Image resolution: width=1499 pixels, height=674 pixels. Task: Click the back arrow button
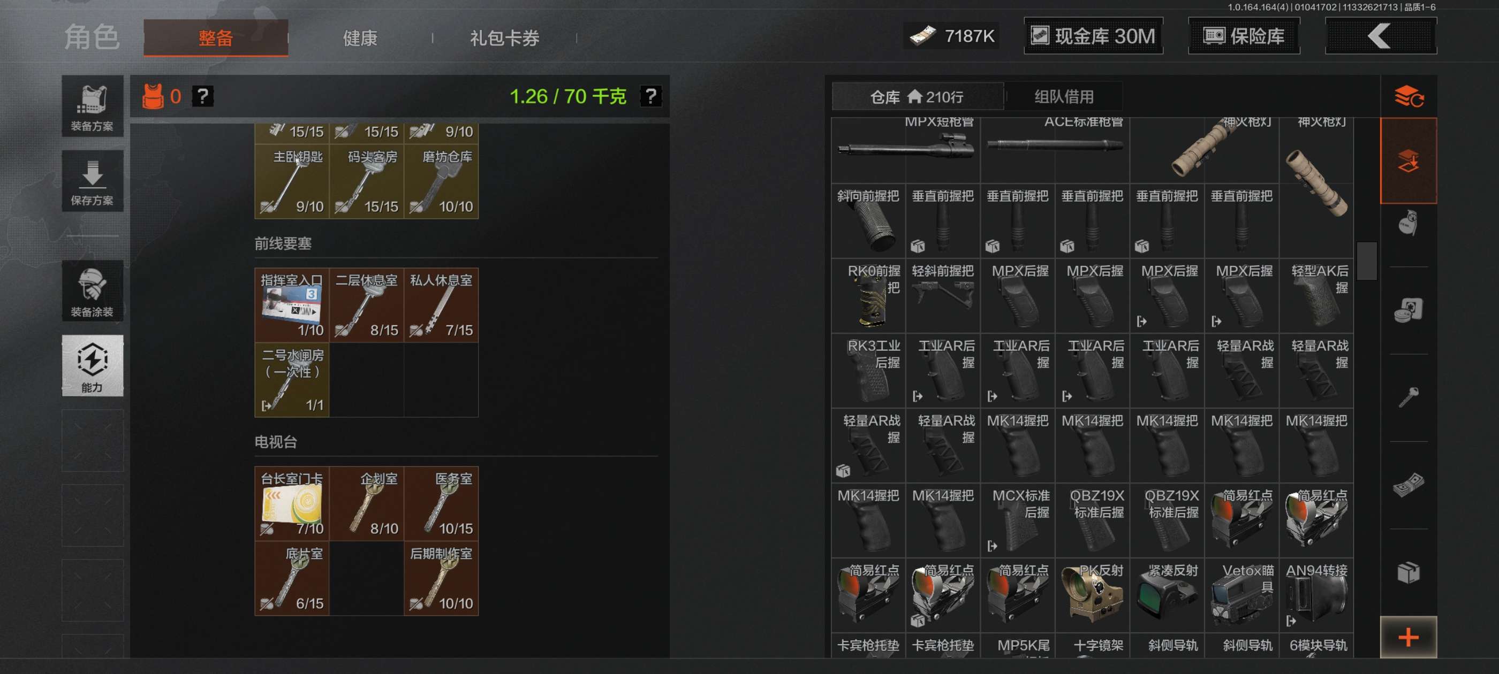1380,36
